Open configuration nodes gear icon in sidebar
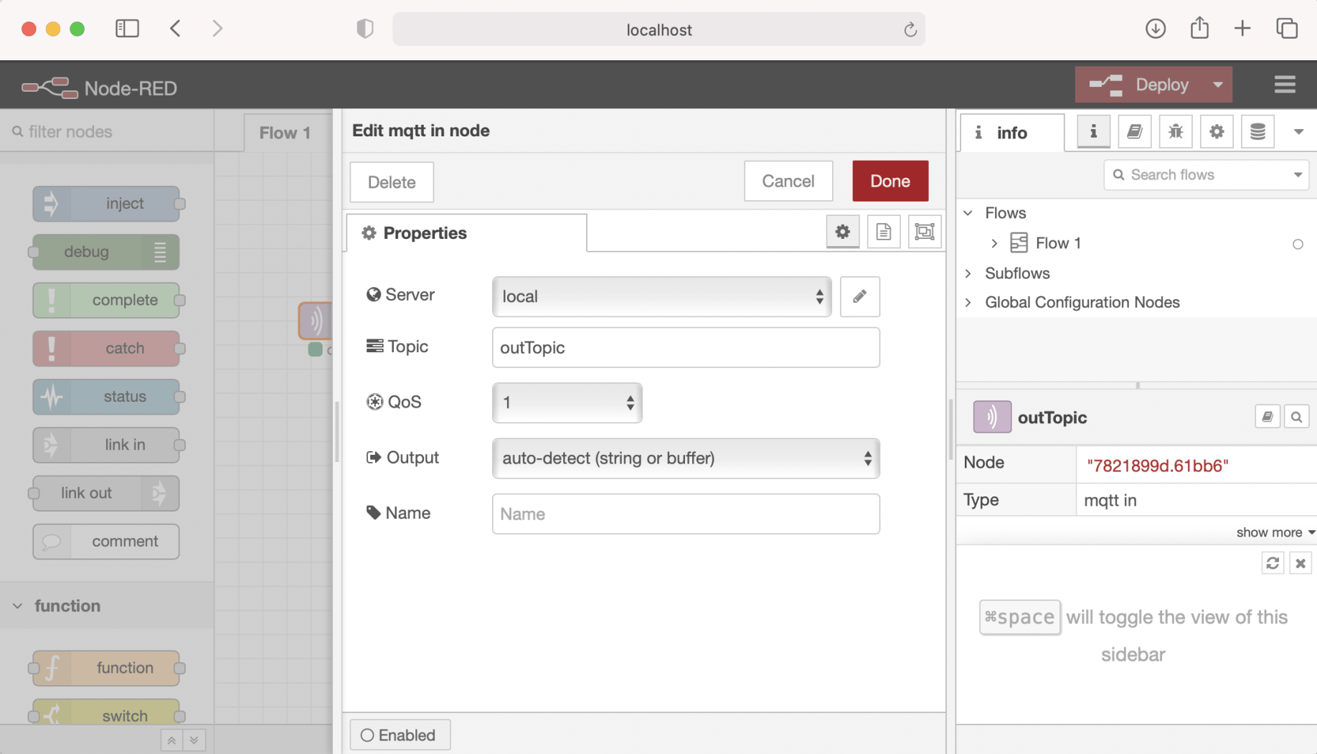Viewport: 1317px width, 754px height. 1216,132
